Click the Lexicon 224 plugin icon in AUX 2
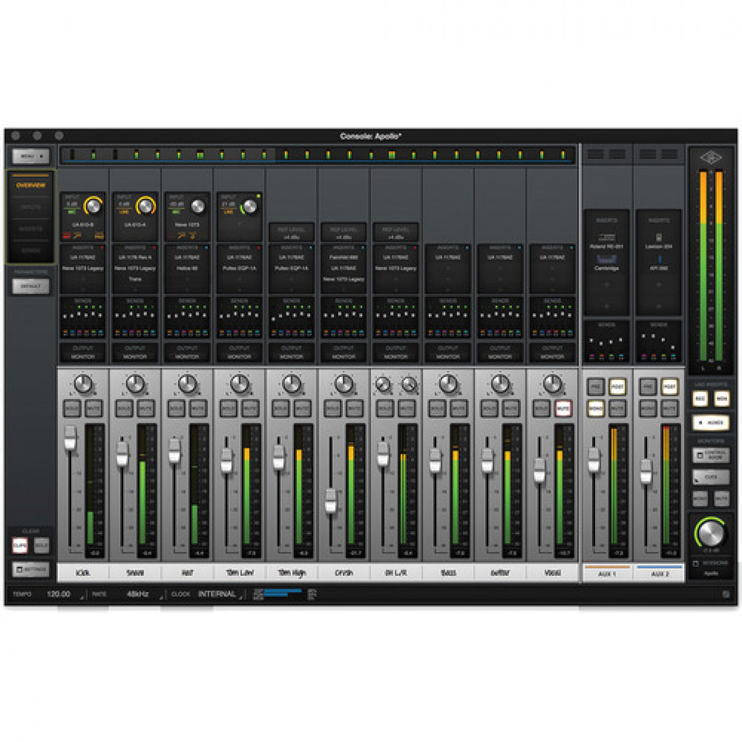The height and width of the screenshot is (742, 742). (659, 237)
